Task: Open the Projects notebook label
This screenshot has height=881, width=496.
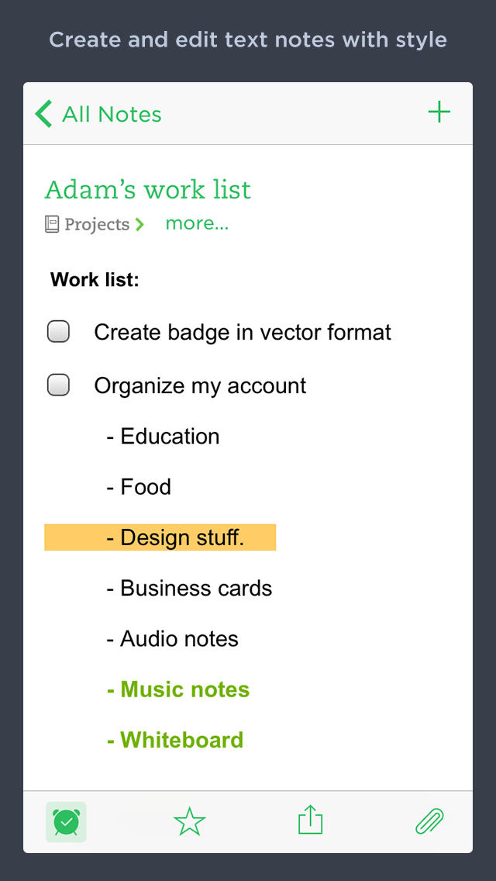Action: [x=97, y=225]
